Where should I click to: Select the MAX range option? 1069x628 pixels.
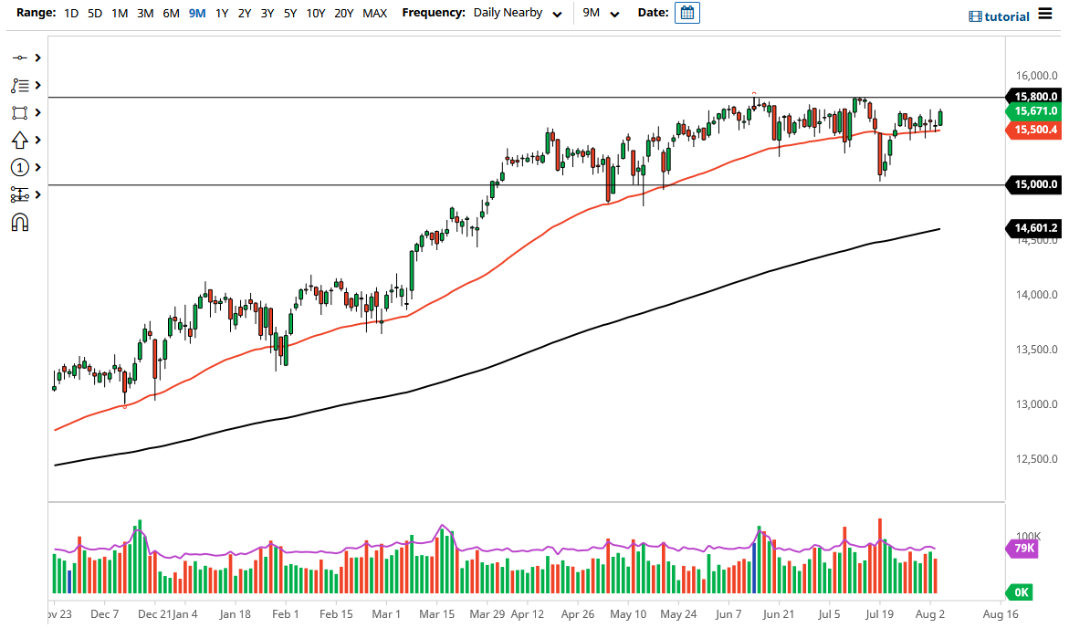tap(374, 13)
